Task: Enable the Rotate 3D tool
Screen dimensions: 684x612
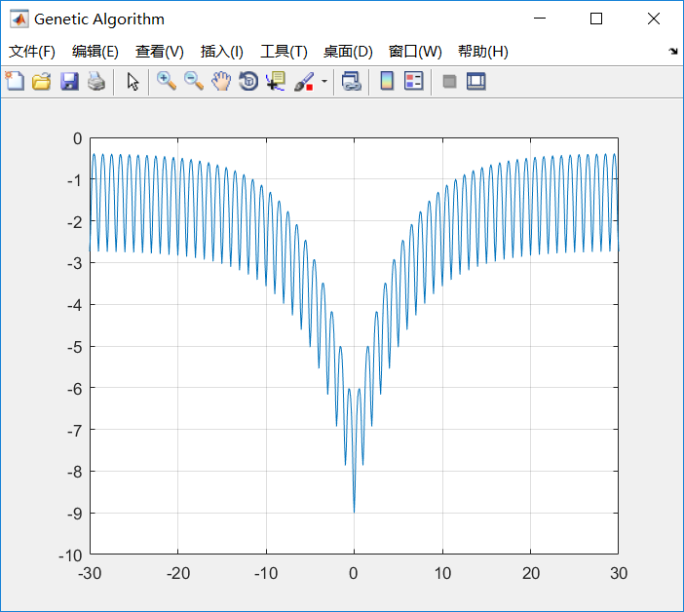Action: click(x=248, y=81)
